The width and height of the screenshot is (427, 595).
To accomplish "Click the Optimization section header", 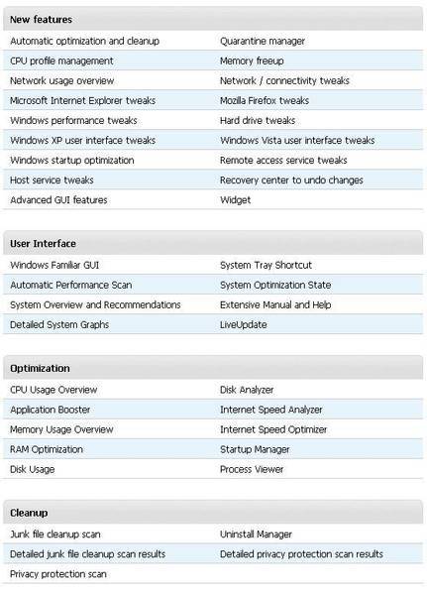I will (40, 369).
